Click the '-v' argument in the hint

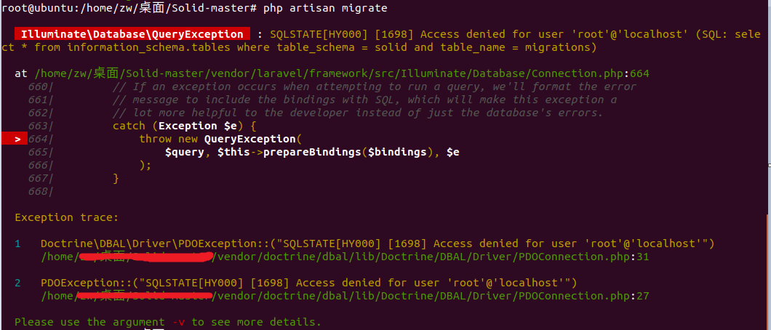(x=178, y=321)
